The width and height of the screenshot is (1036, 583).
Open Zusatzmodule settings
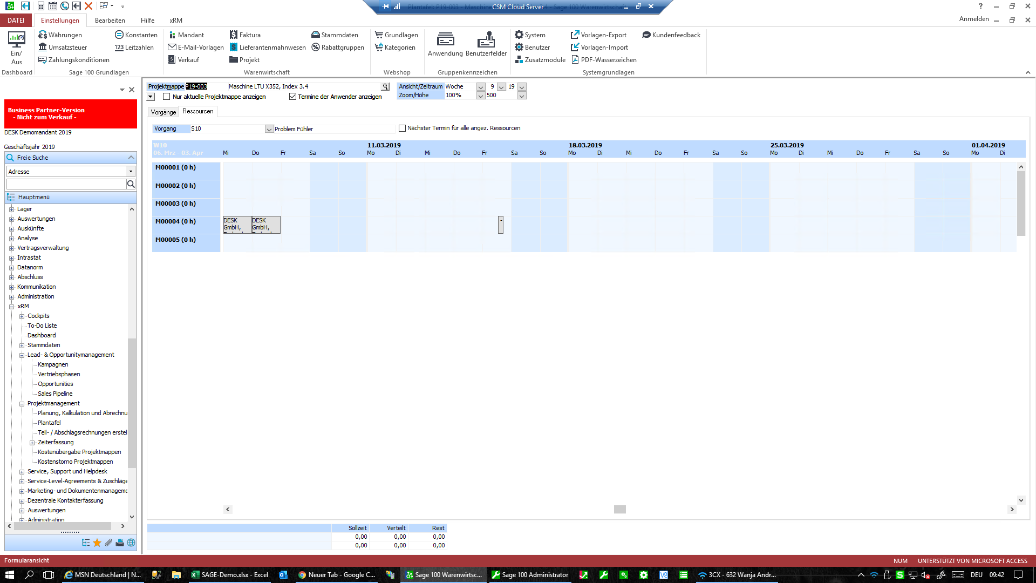540,60
